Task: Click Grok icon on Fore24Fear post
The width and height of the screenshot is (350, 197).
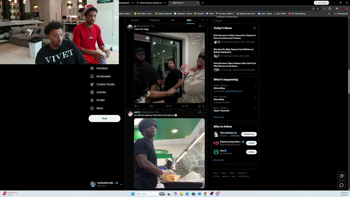Action: pos(200,26)
